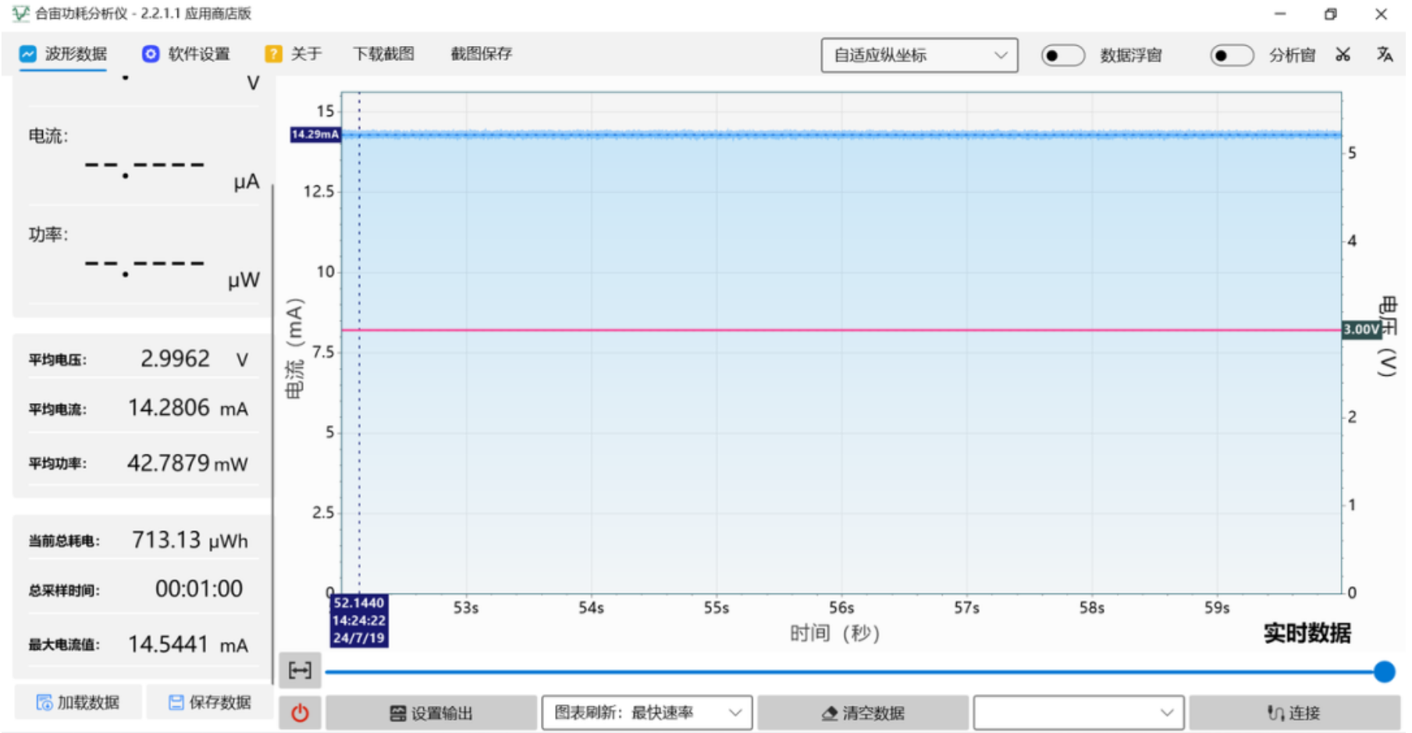Click the 设置输出 icon
The image size is (1412, 733).
[398, 714]
